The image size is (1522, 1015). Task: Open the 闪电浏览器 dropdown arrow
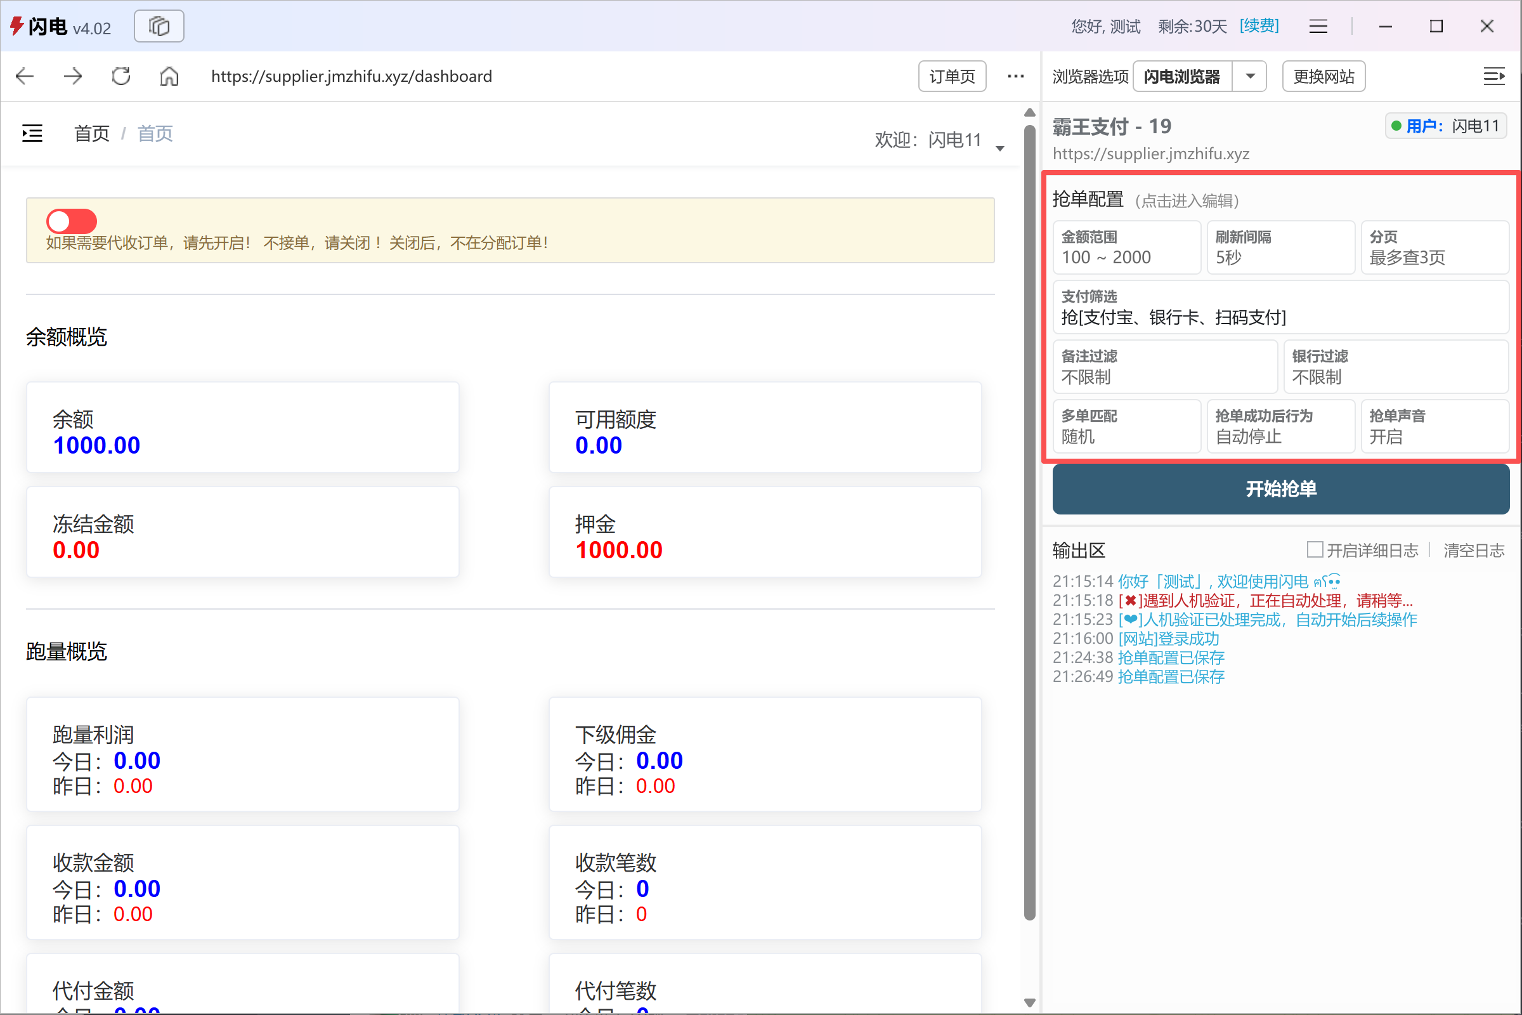(x=1250, y=75)
